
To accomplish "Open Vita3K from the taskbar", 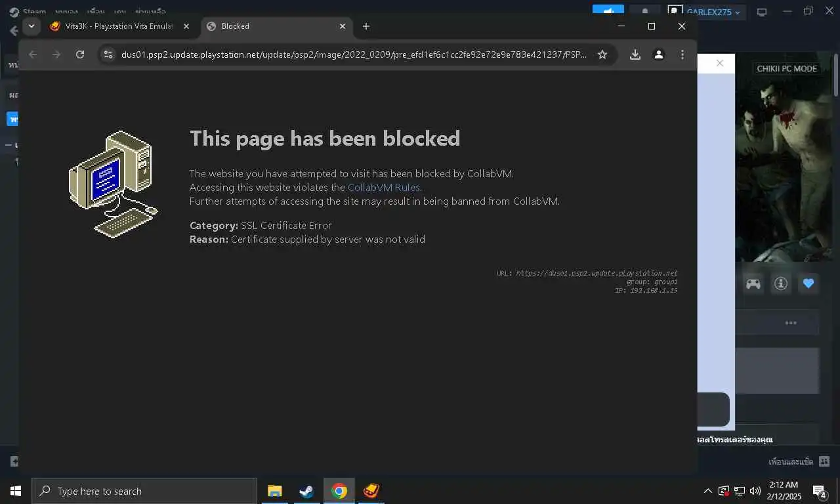I will tap(371, 491).
